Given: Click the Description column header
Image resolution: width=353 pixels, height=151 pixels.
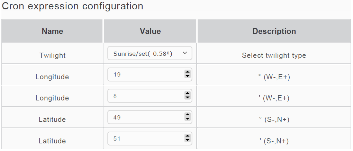Looking at the screenshot, I should tap(274, 31).
